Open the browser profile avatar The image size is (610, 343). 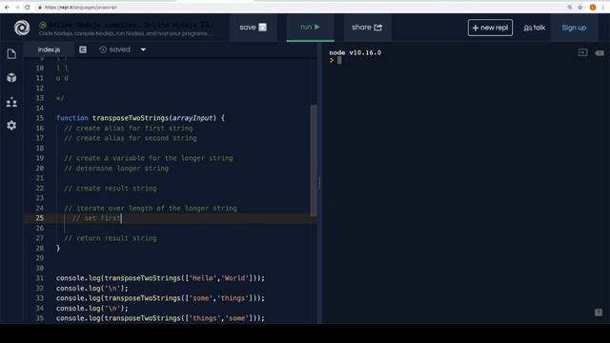coord(593,8)
